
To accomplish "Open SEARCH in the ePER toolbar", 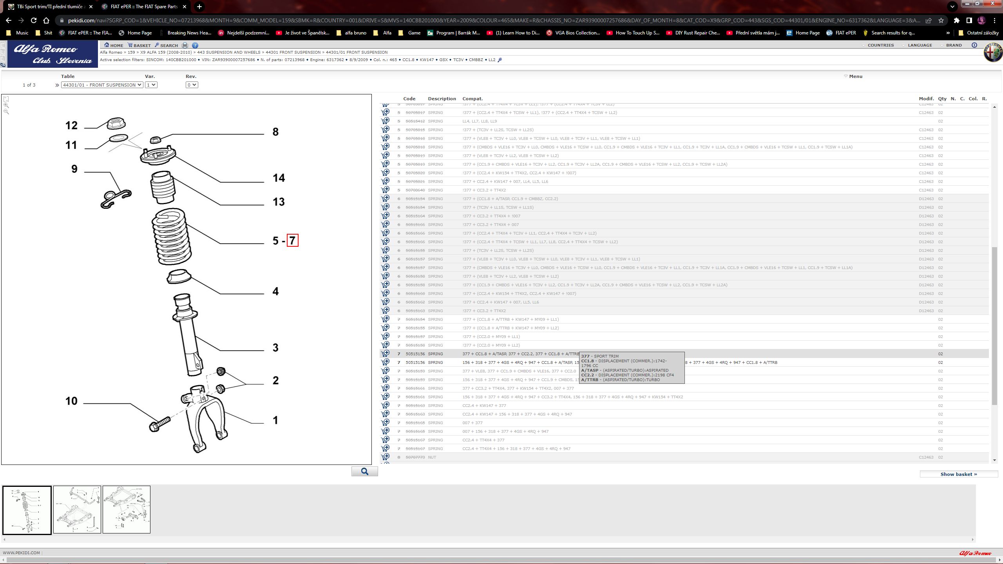I will point(166,45).
